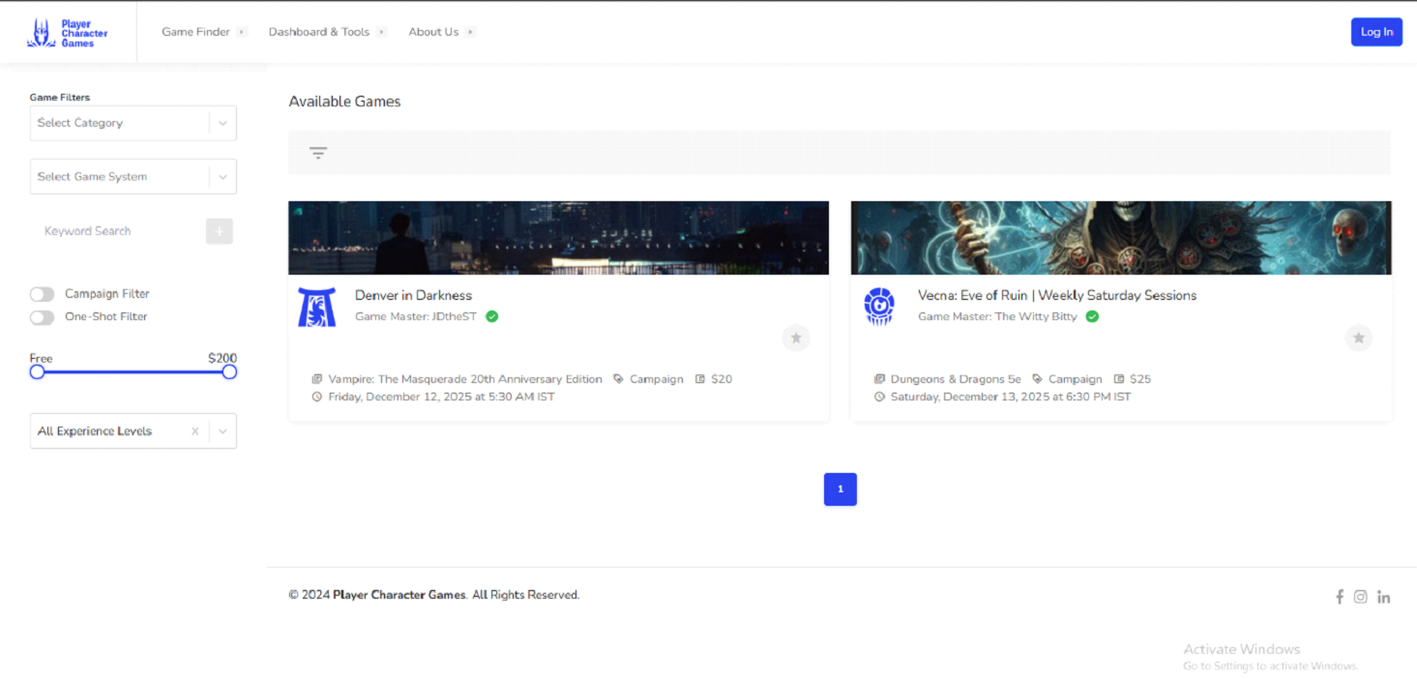This screenshot has height=679, width=1417.
Task: Click the verified badge next to JDtheST
Action: tap(491, 315)
